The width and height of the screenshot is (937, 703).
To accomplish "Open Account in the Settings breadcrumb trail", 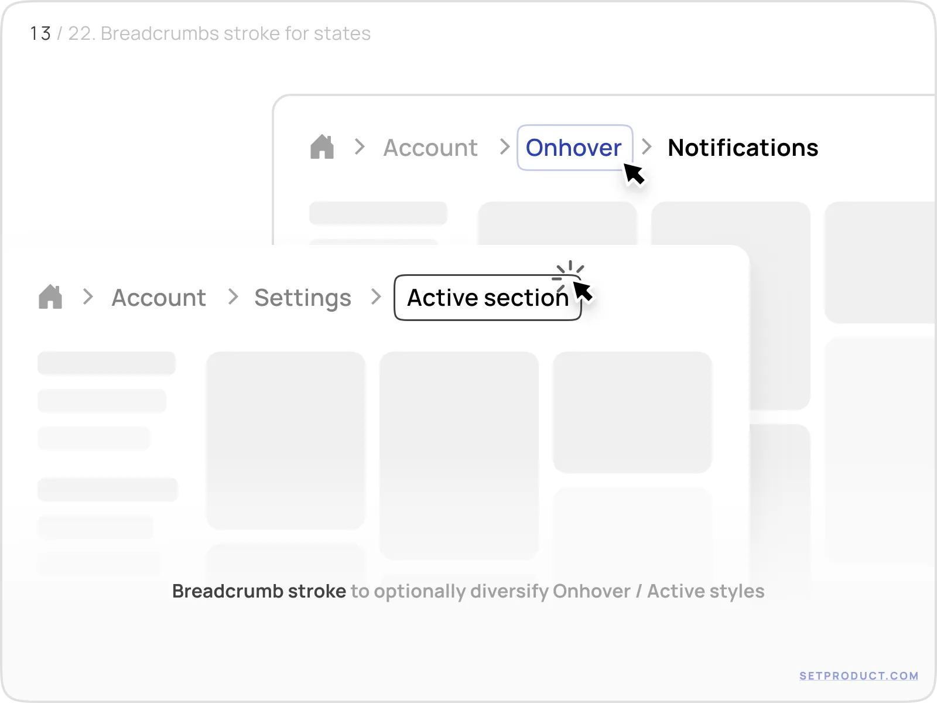I will [x=159, y=298].
